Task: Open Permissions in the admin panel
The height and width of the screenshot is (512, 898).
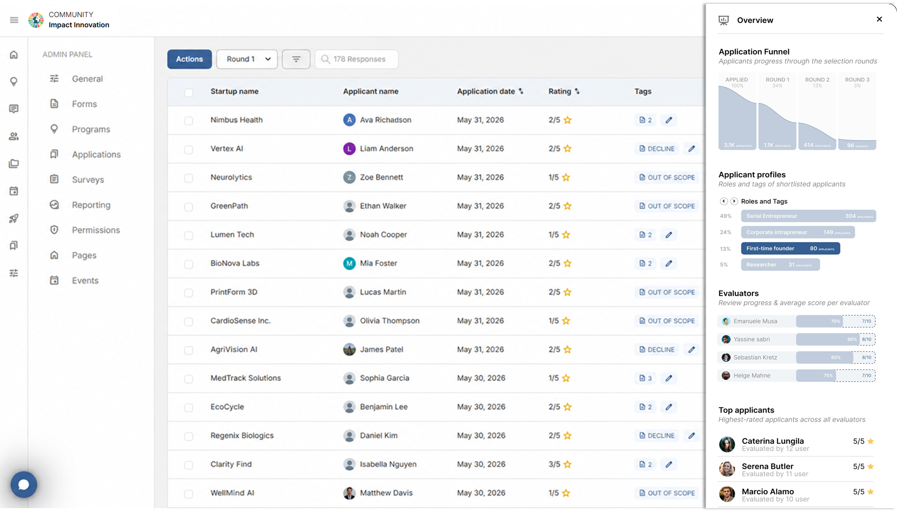Action: tap(96, 230)
